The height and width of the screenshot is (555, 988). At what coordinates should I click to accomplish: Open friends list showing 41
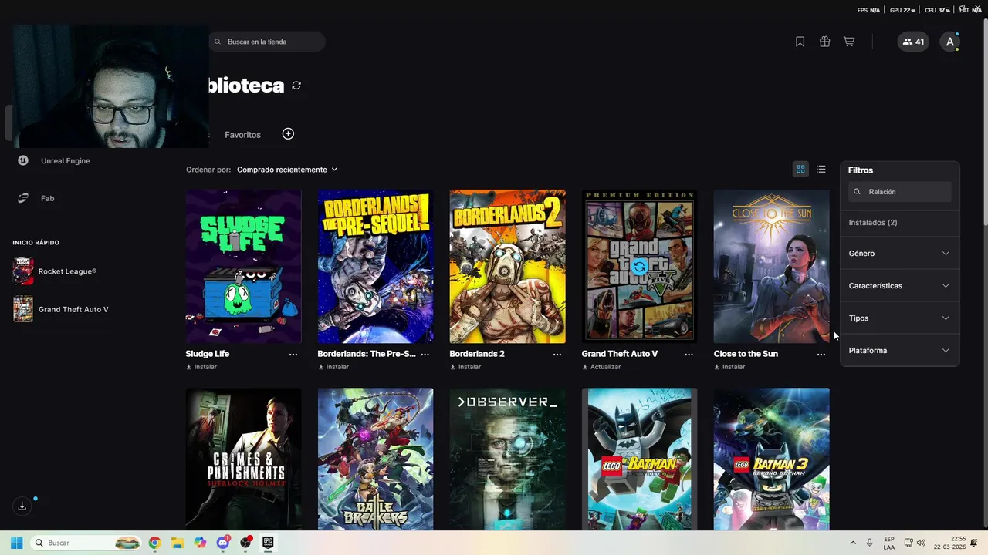point(913,42)
